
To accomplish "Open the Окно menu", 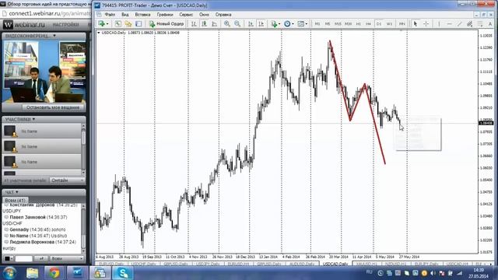I will coord(204,15).
